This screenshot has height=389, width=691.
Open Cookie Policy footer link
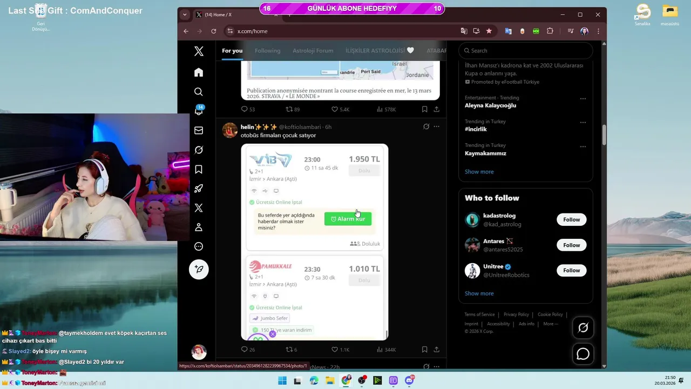[x=550, y=314]
